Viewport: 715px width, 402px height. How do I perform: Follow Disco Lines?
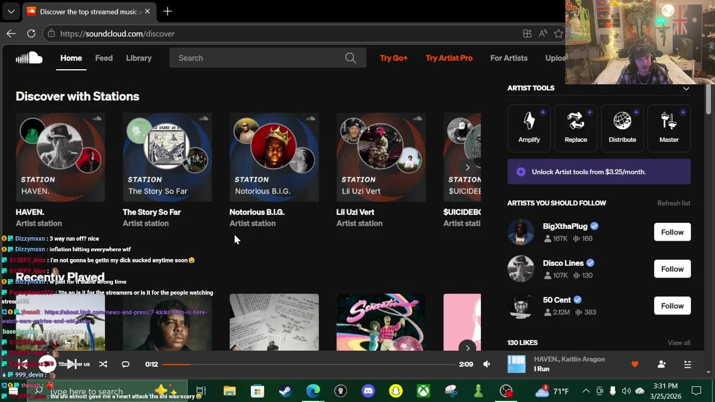[672, 269]
